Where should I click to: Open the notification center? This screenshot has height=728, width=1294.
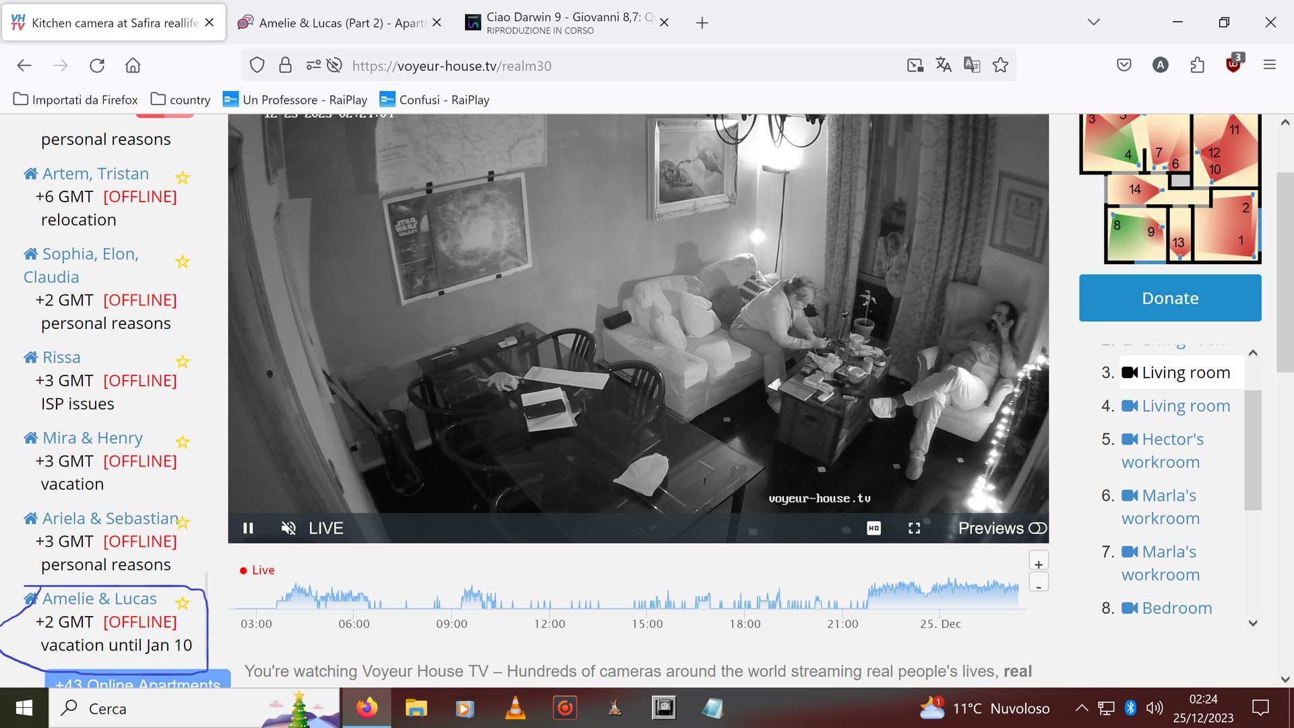point(1260,708)
